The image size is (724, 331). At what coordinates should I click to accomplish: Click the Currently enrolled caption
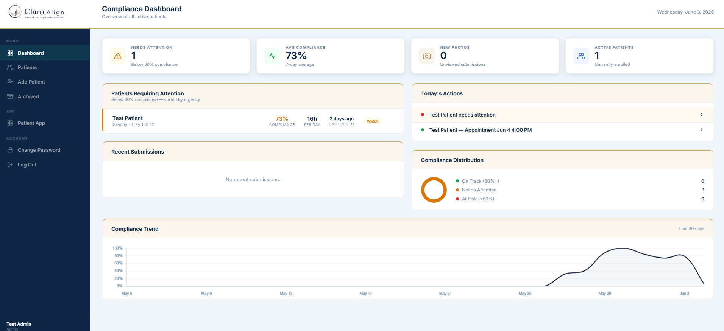pos(612,64)
